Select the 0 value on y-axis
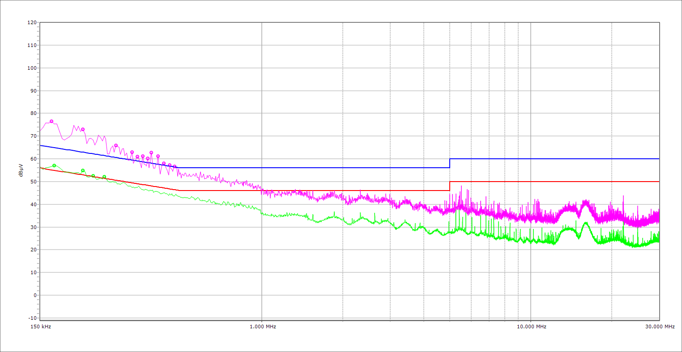Viewport: 682px width, 352px height. tap(34, 295)
